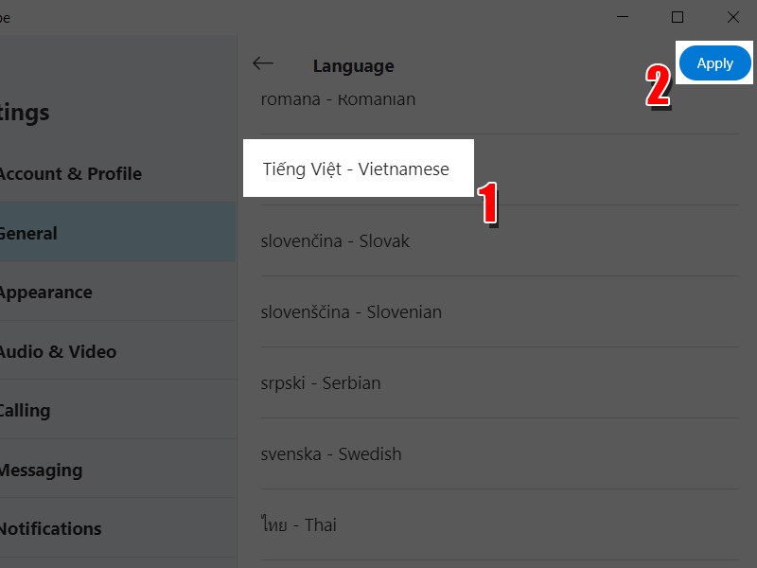Open Calling settings section

click(25, 411)
